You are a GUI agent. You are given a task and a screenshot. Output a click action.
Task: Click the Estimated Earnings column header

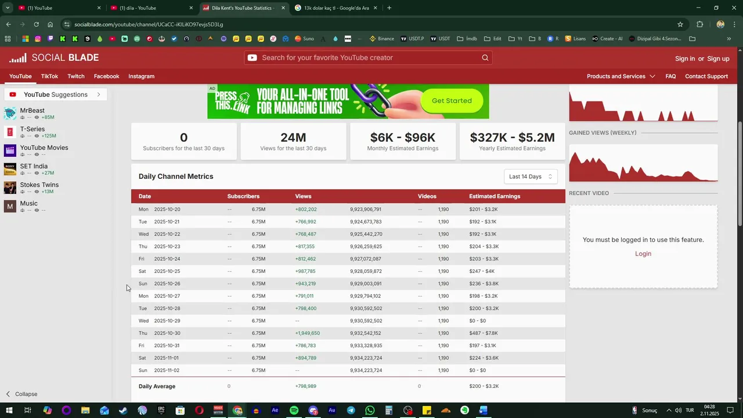(495, 196)
